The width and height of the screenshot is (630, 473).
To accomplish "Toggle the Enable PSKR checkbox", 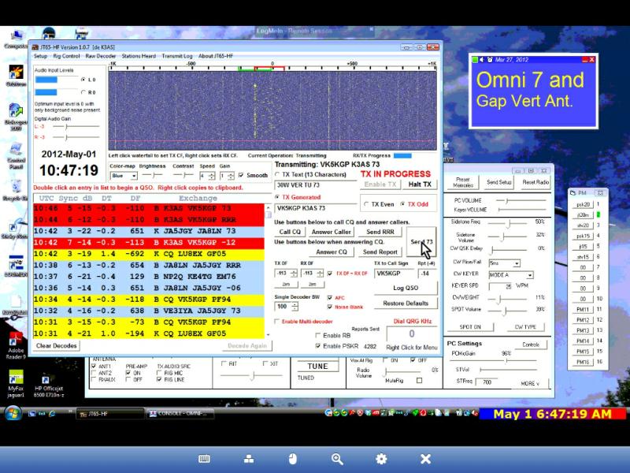I will click(x=318, y=346).
